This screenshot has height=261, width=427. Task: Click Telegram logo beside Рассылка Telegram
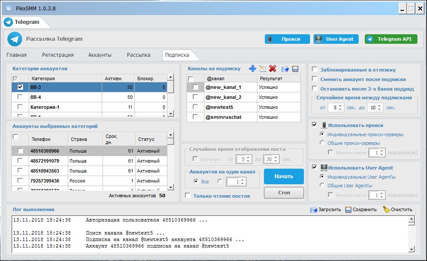click(15, 39)
